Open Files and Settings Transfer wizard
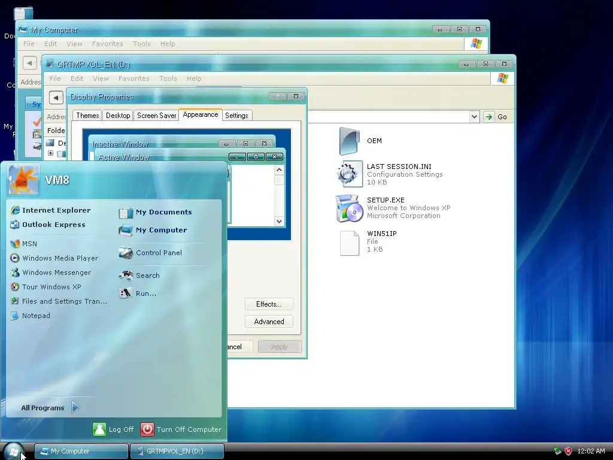The height and width of the screenshot is (460, 613). click(x=59, y=301)
